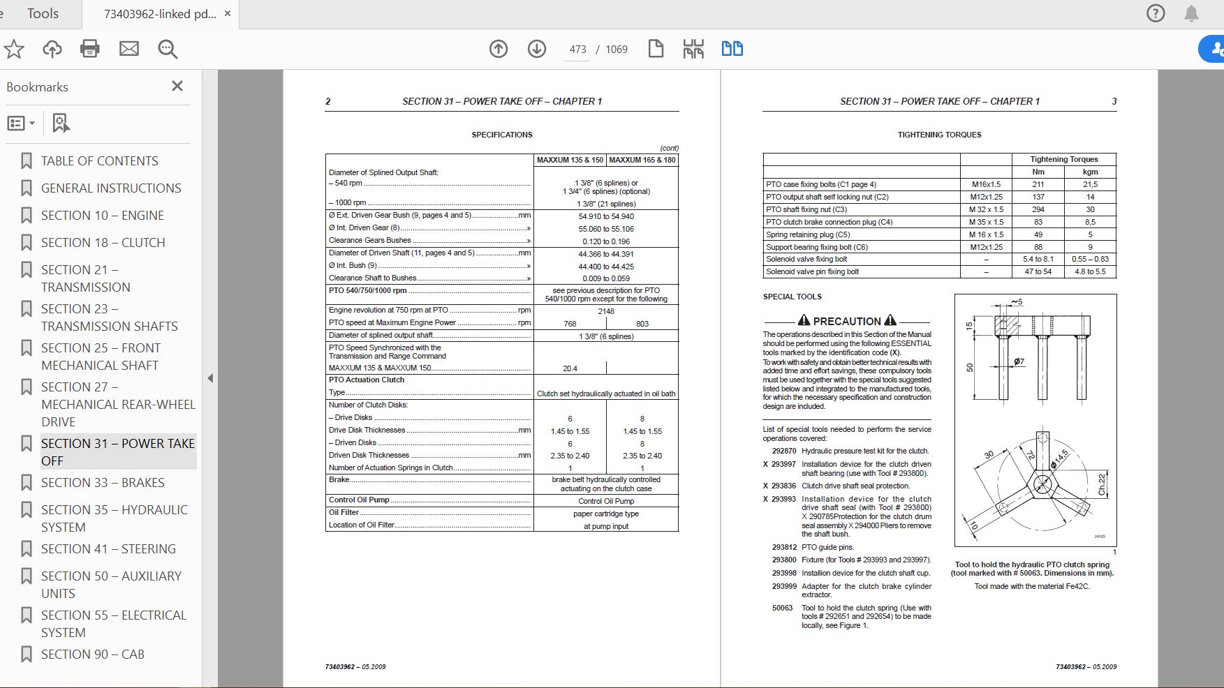Click the TIGHTENING TORQUES heading
The height and width of the screenshot is (688, 1224).
939,135
